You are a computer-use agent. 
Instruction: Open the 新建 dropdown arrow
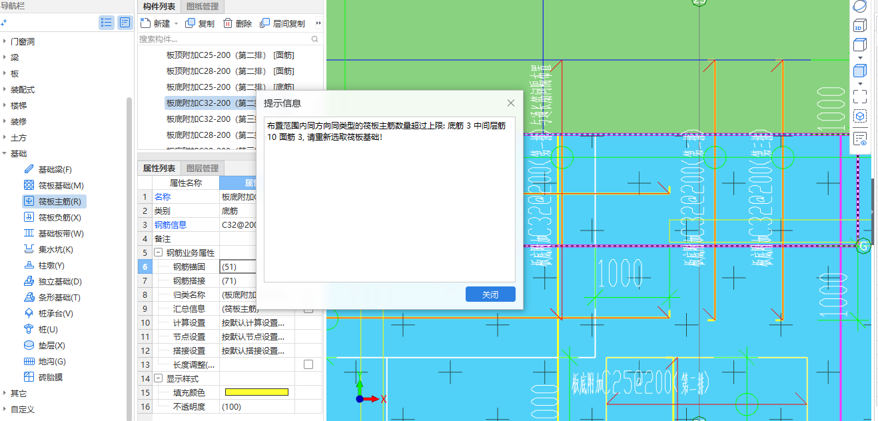[176, 23]
